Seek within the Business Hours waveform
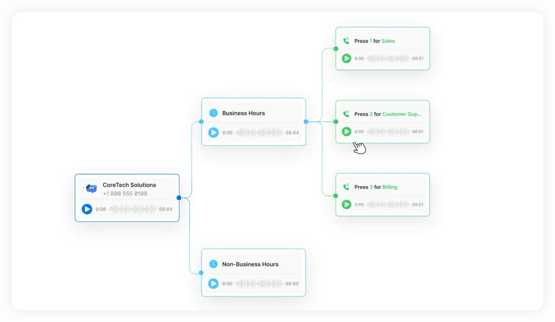The height and width of the screenshot is (322, 555). (259, 132)
